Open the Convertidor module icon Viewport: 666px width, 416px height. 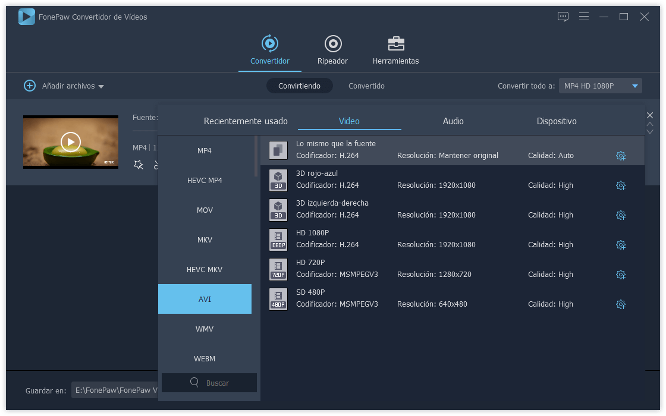[270, 43]
